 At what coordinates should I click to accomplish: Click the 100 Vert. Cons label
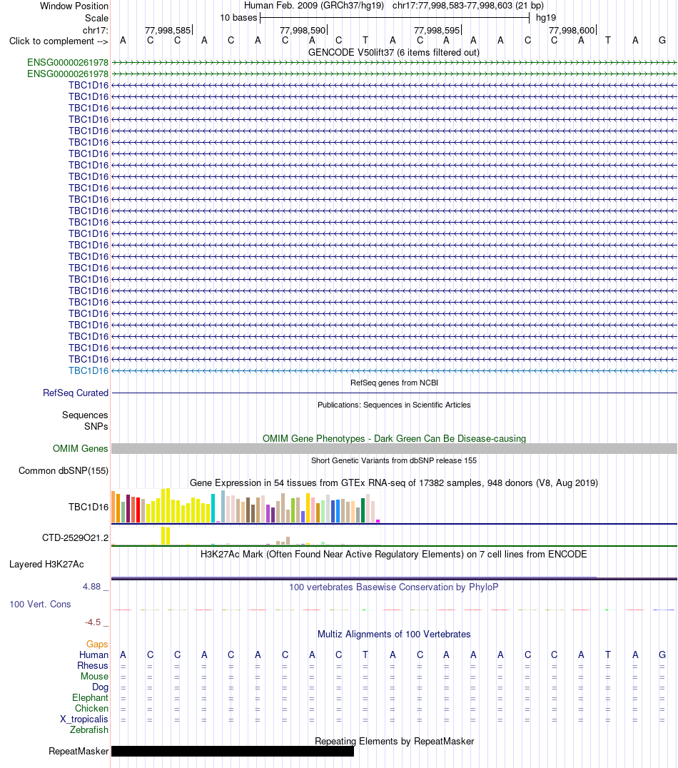click(x=40, y=605)
